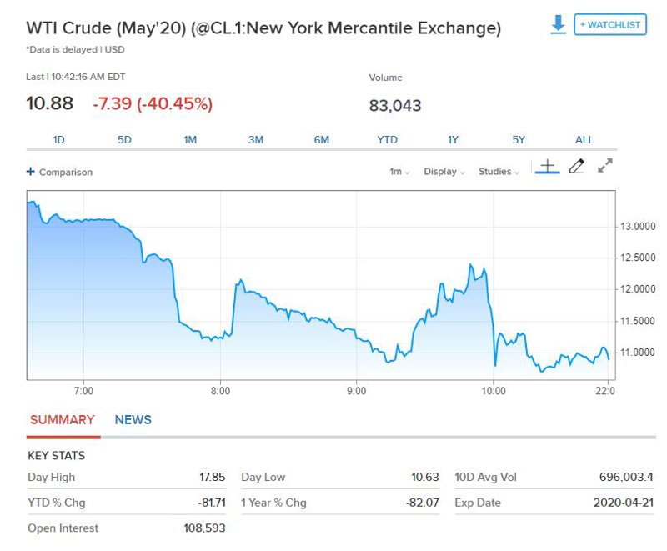Image resolution: width=667 pixels, height=551 pixels.
Task: Expand the Studies dropdown
Action: point(499,172)
